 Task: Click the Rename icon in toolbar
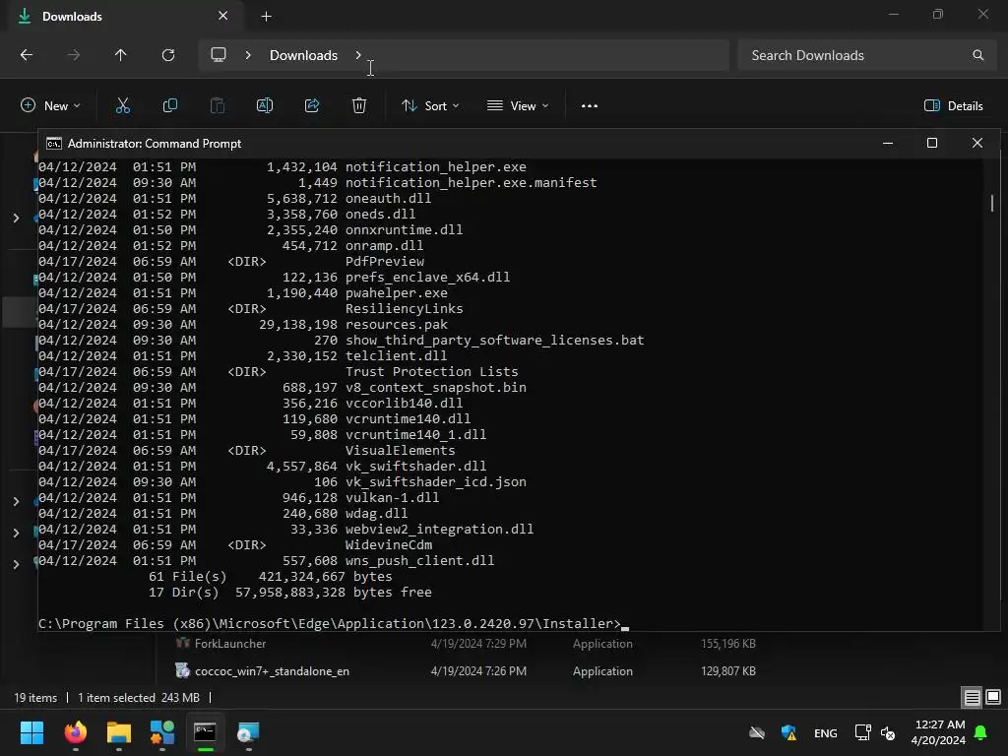265,106
